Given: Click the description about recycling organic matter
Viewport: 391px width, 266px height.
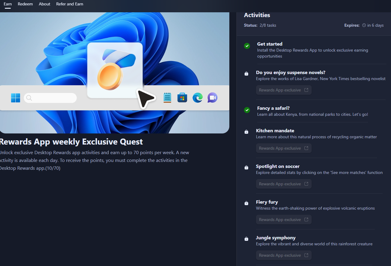Looking at the screenshot, I should (x=316, y=137).
